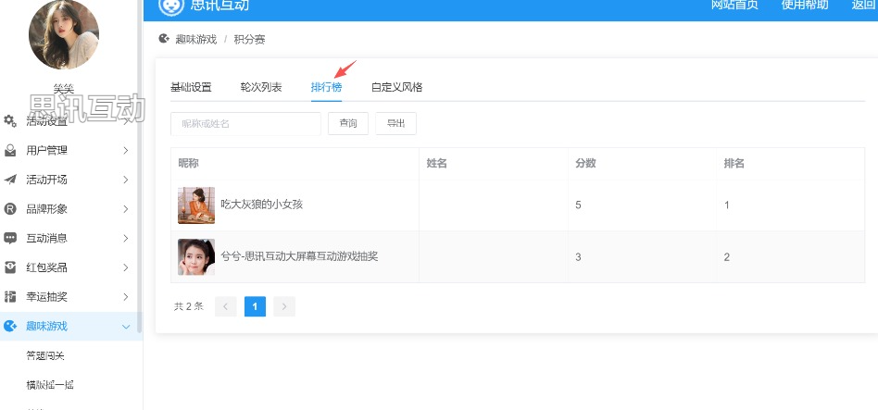Click the 品牌形象 registered-mark icon
This screenshot has height=410, width=878.
(x=10, y=208)
